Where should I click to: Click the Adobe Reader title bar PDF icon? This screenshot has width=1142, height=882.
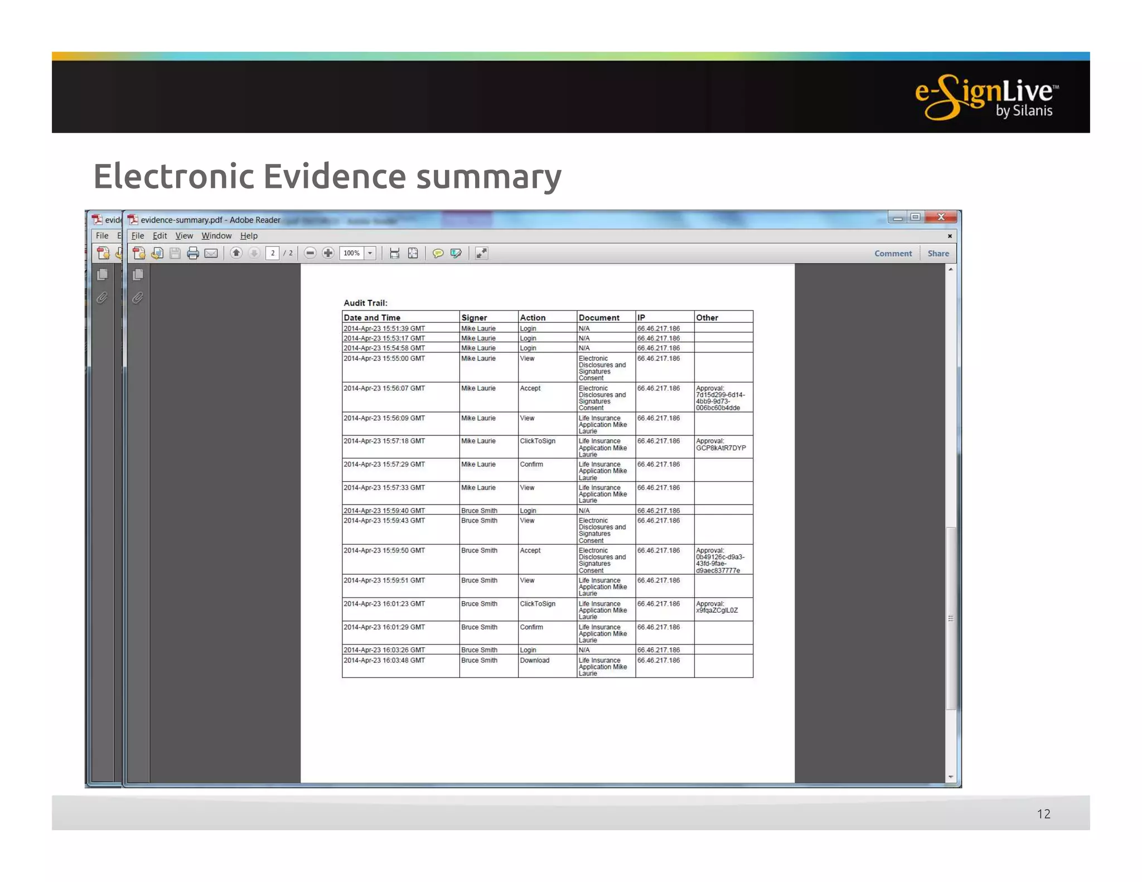tap(133, 220)
